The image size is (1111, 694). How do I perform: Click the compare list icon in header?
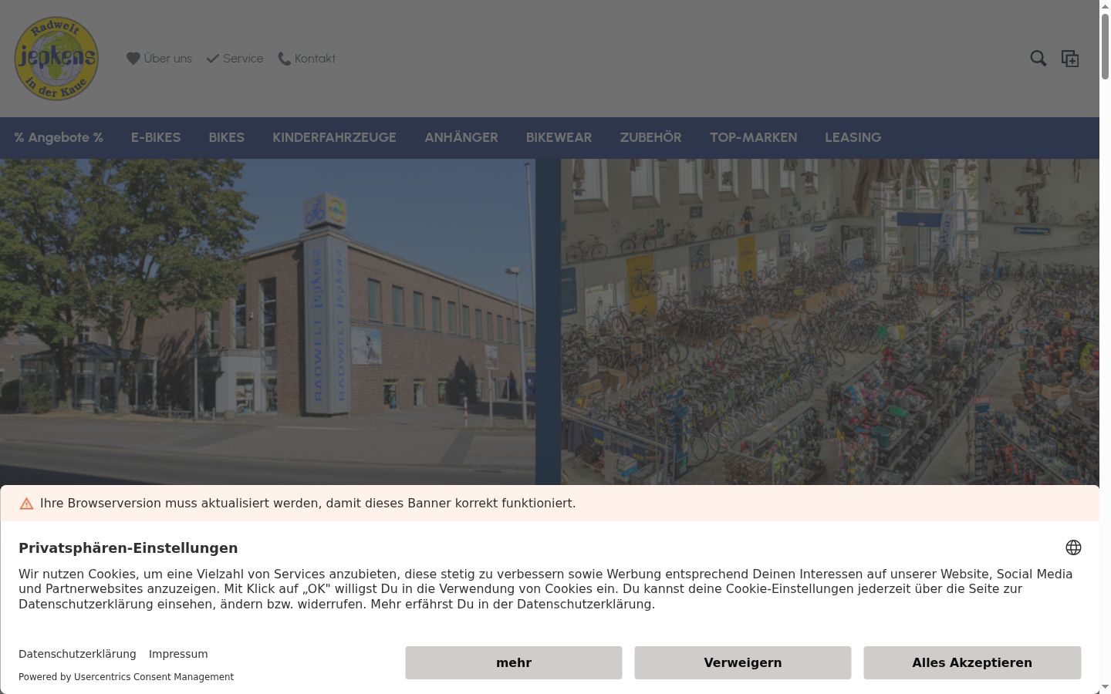coord(1070,59)
